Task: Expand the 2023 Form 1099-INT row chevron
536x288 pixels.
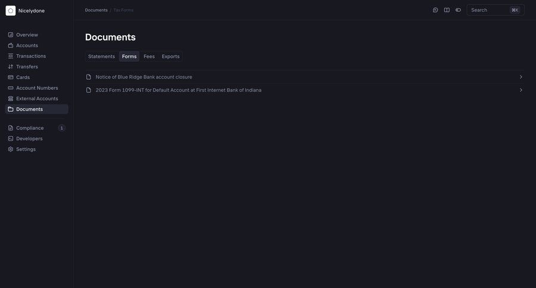Action: point(521,90)
